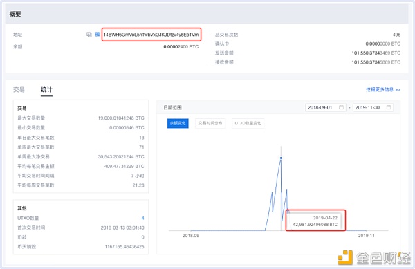Image resolution: width=415 pixels, height=269 pixels.
Task: Click the end date field 2019-11-30
Action: pos(373,107)
